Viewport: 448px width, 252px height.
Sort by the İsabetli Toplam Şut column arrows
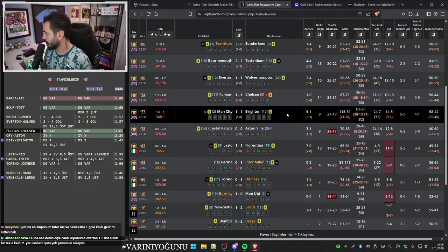(x=403, y=35)
